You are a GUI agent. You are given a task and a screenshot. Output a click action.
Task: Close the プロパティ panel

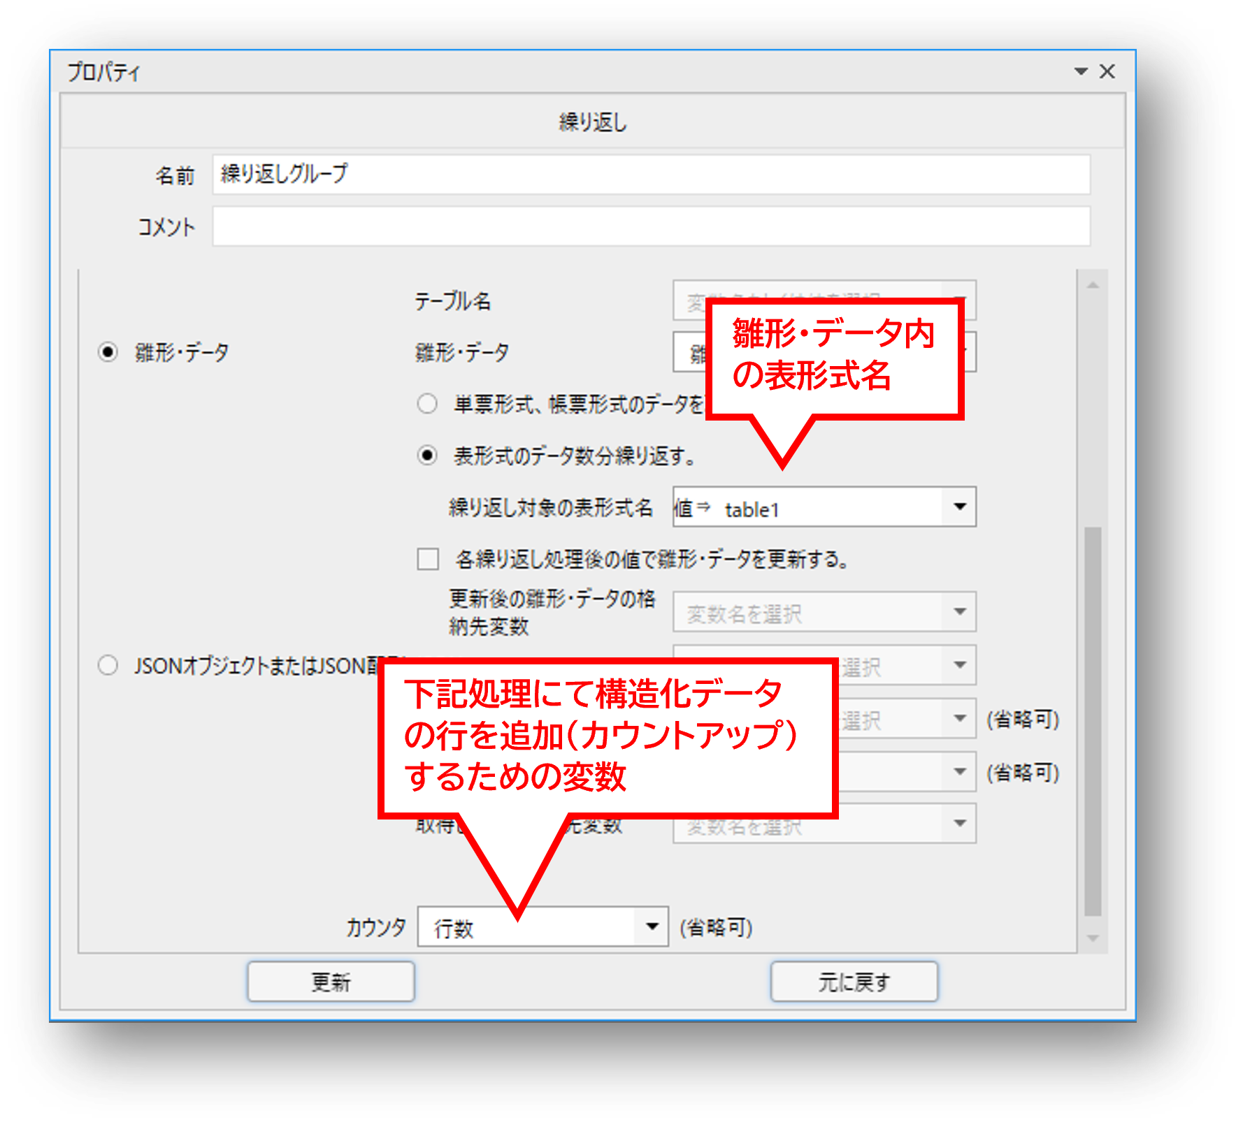(1107, 71)
